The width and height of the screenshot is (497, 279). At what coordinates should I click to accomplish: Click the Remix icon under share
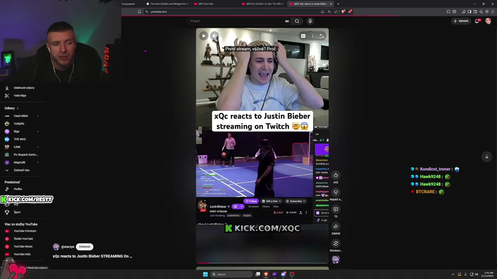[336, 243]
